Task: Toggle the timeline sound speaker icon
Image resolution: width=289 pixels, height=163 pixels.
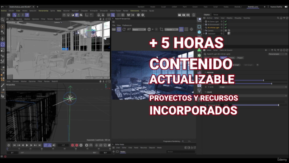Action: point(54,145)
